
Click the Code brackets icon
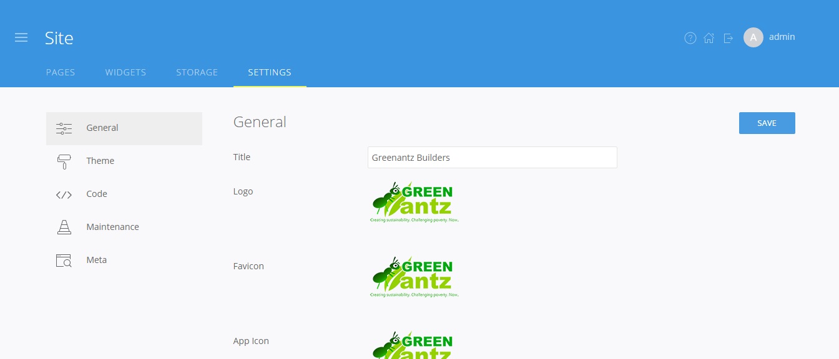(x=64, y=194)
